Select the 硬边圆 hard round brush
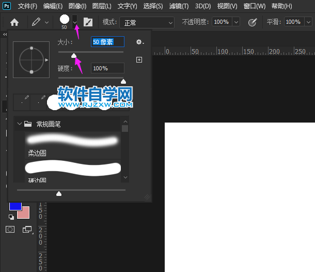 coord(73,171)
